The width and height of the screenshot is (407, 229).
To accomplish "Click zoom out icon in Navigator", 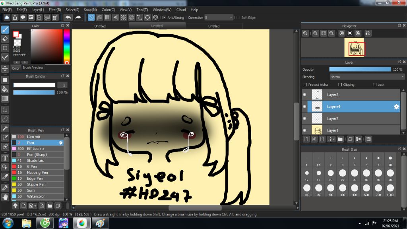I will [x=331, y=33].
